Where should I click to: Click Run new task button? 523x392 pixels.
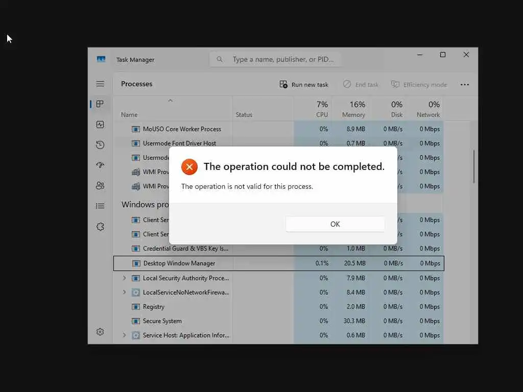point(304,85)
